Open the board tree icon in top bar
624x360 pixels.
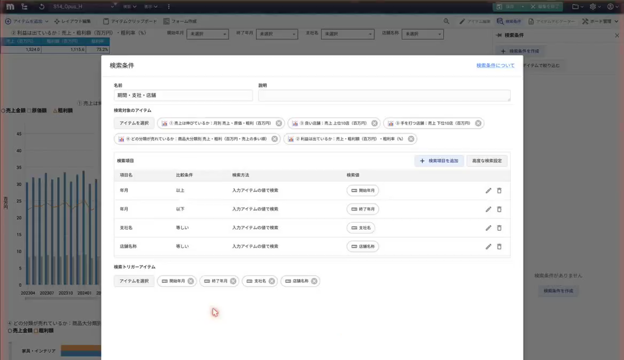(x=24, y=7)
